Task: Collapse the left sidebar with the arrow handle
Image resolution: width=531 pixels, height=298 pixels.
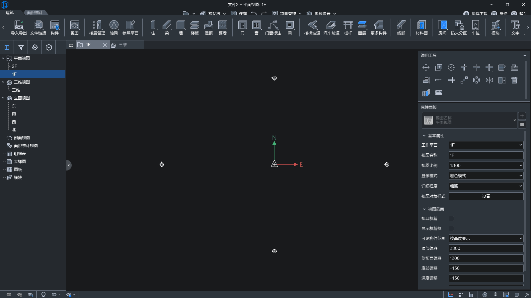Action: pos(69,165)
